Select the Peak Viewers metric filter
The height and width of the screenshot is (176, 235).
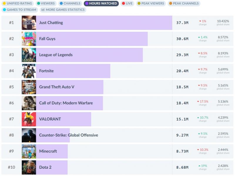(x=151, y=4)
